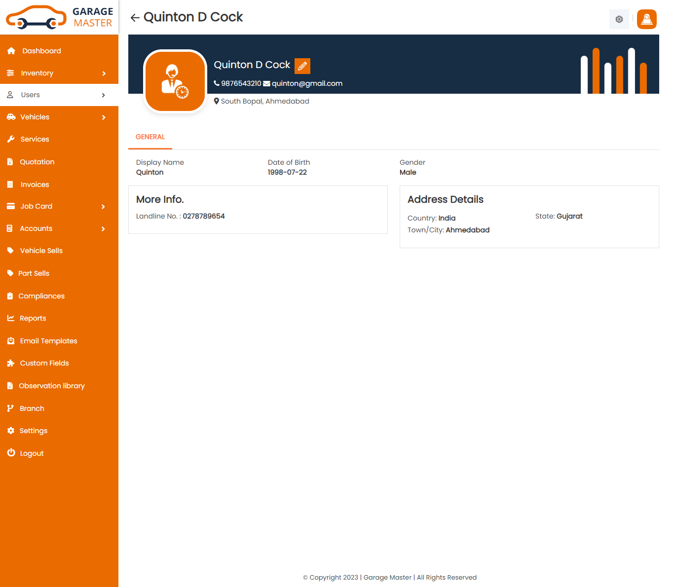Image resolution: width=674 pixels, height=587 pixels.
Task: Click the Garage Master logo
Action: pyautogui.click(x=59, y=17)
